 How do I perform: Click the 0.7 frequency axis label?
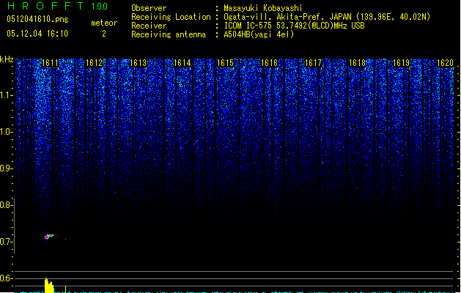(x=7, y=242)
